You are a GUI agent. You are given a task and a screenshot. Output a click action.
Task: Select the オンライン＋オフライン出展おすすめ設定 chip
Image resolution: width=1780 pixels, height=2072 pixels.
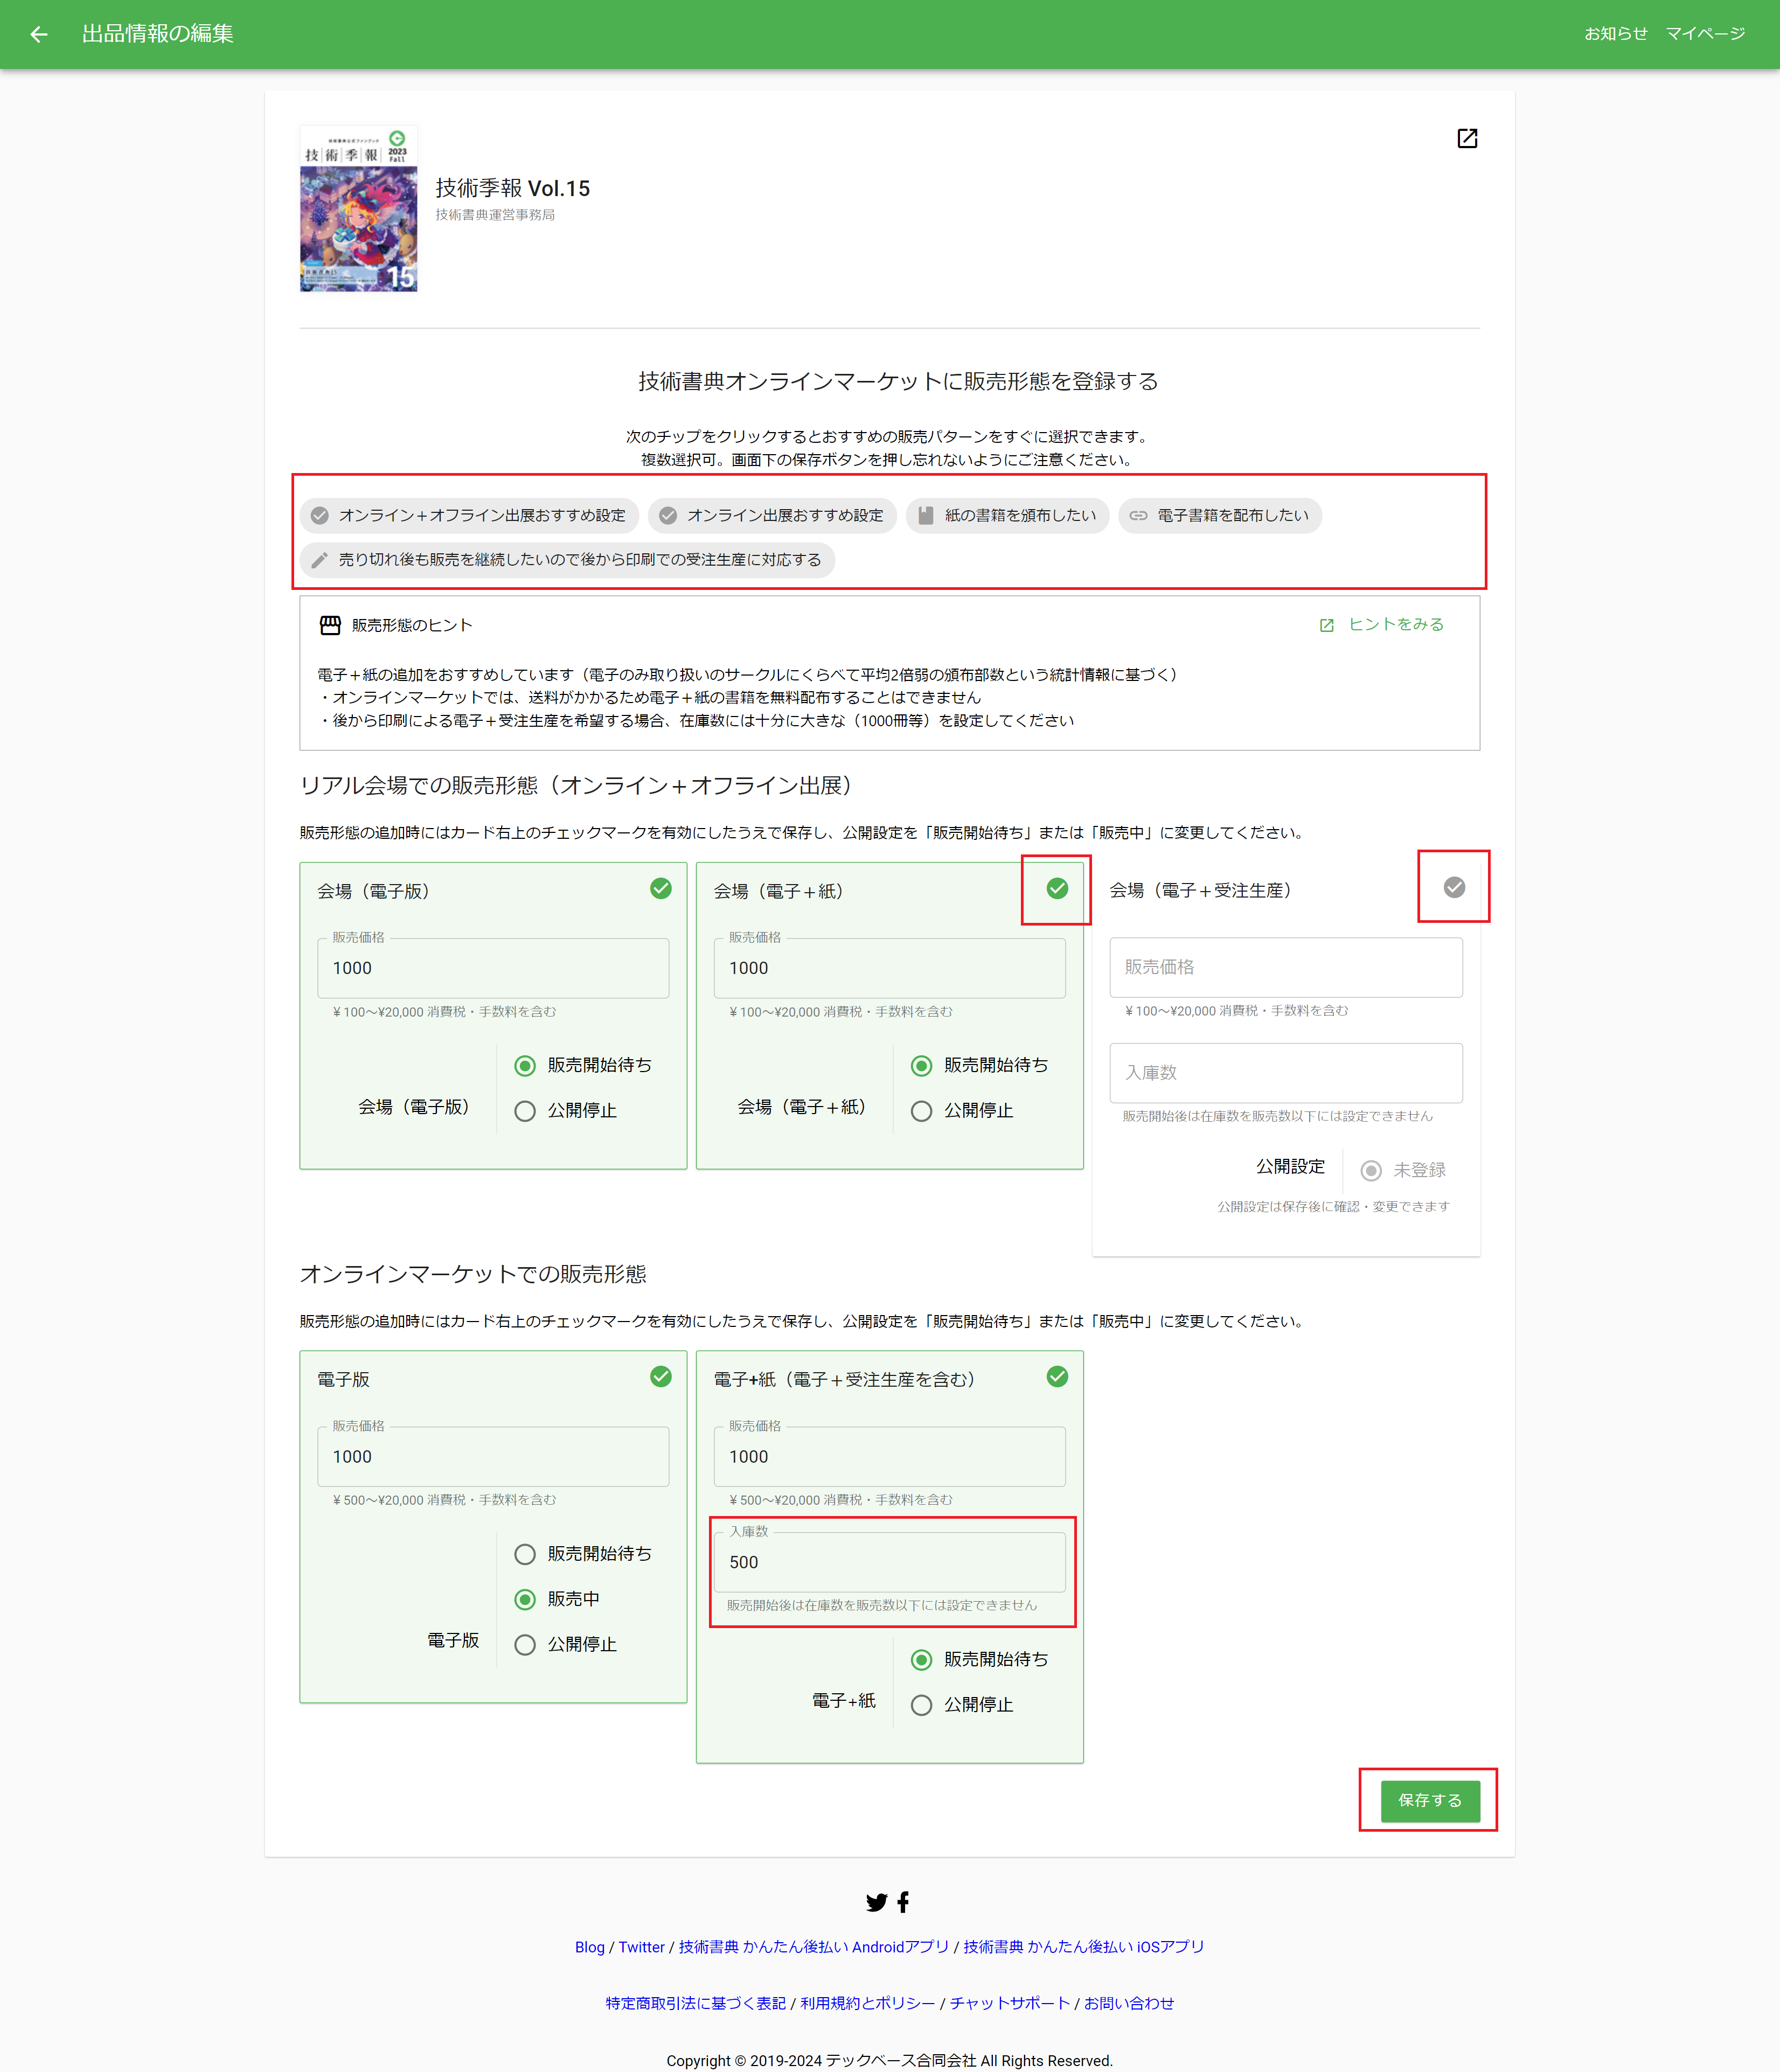469,515
